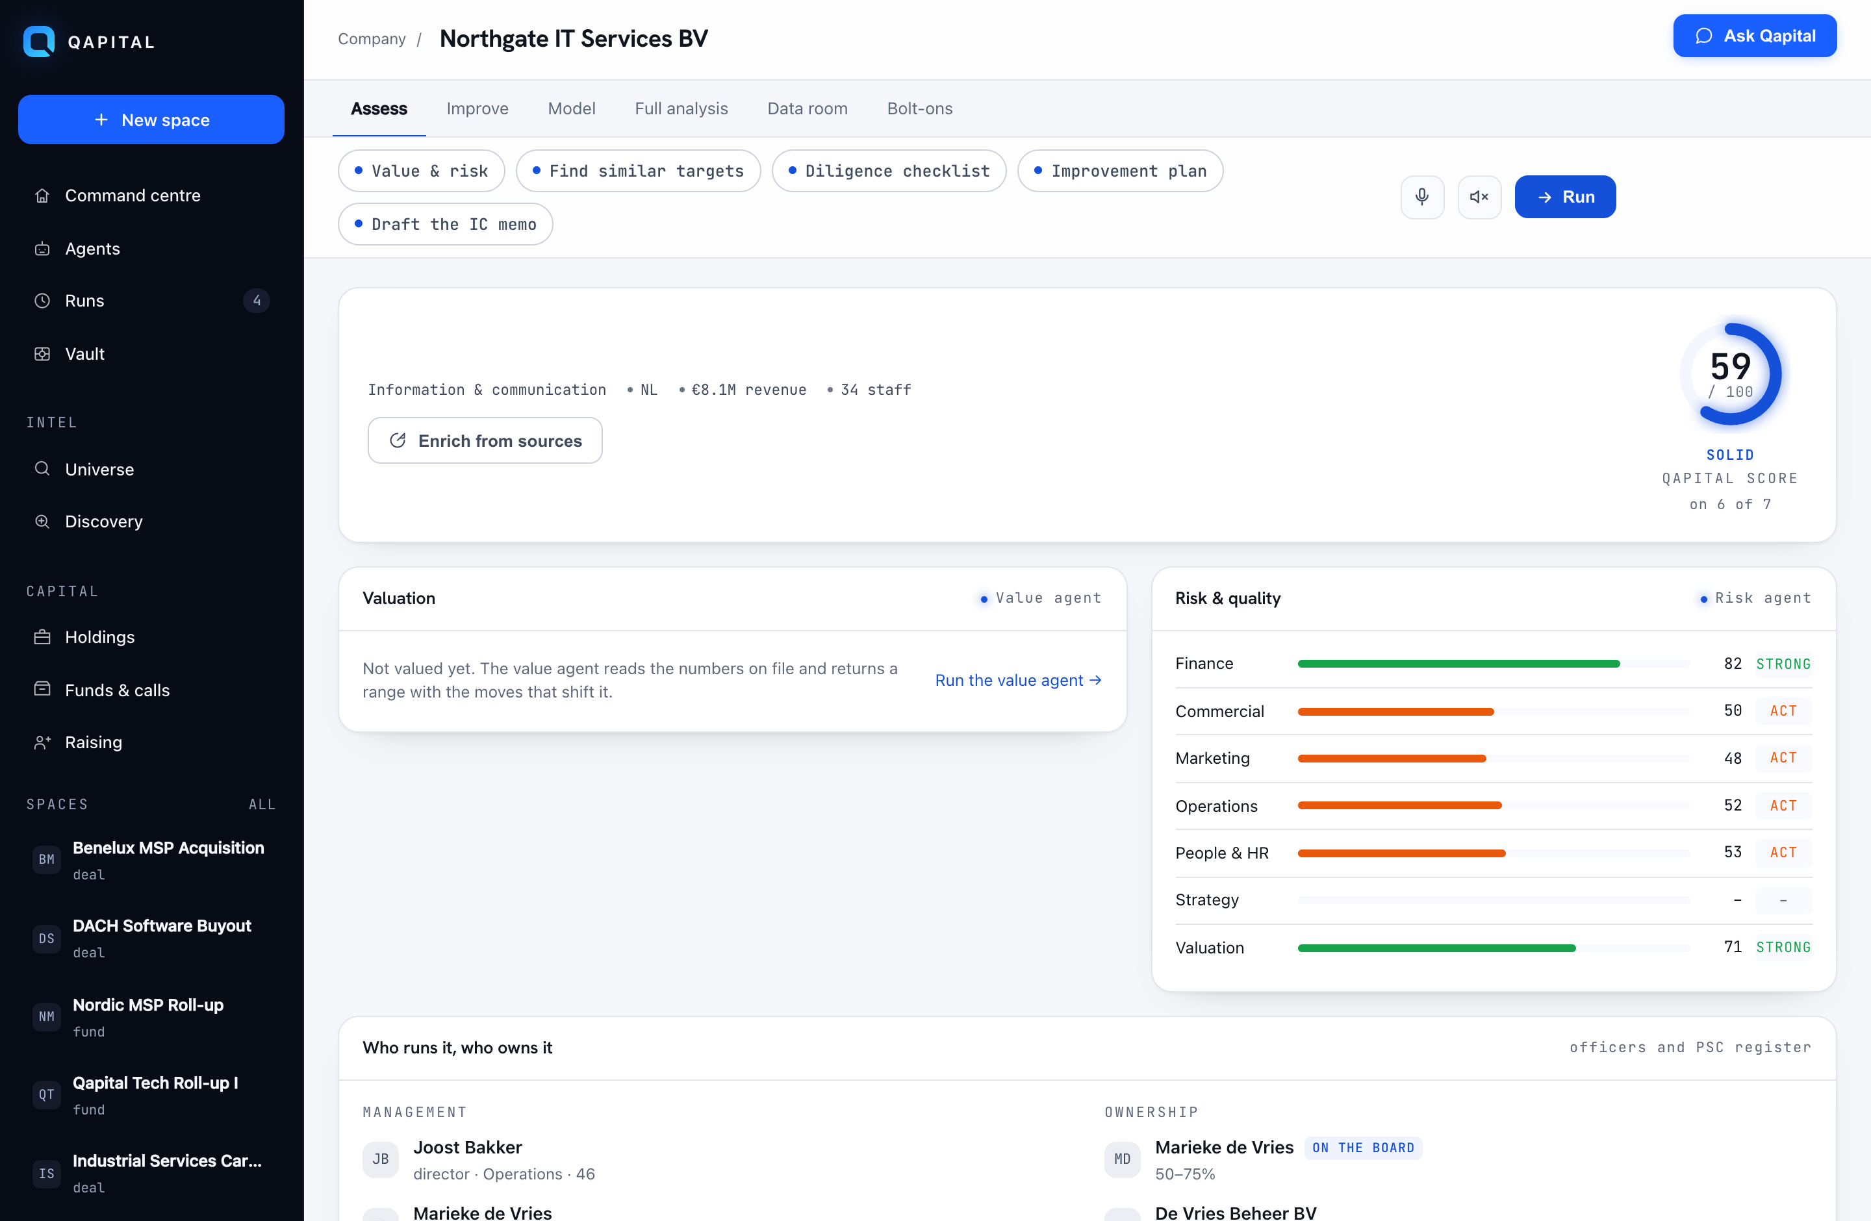Screen dimensions: 1871x1221
Task: Open the Model tab
Action: click(572, 108)
